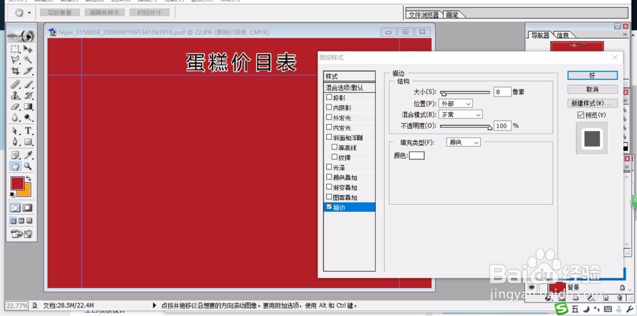The image size is (637, 316).
Task: Reset default black and white colors
Action: [13, 196]
